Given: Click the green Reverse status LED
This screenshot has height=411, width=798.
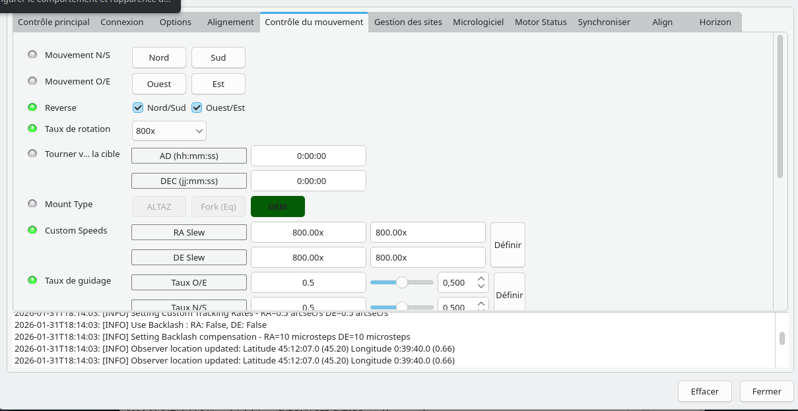Looking at the screenshot, I should 32,108.
